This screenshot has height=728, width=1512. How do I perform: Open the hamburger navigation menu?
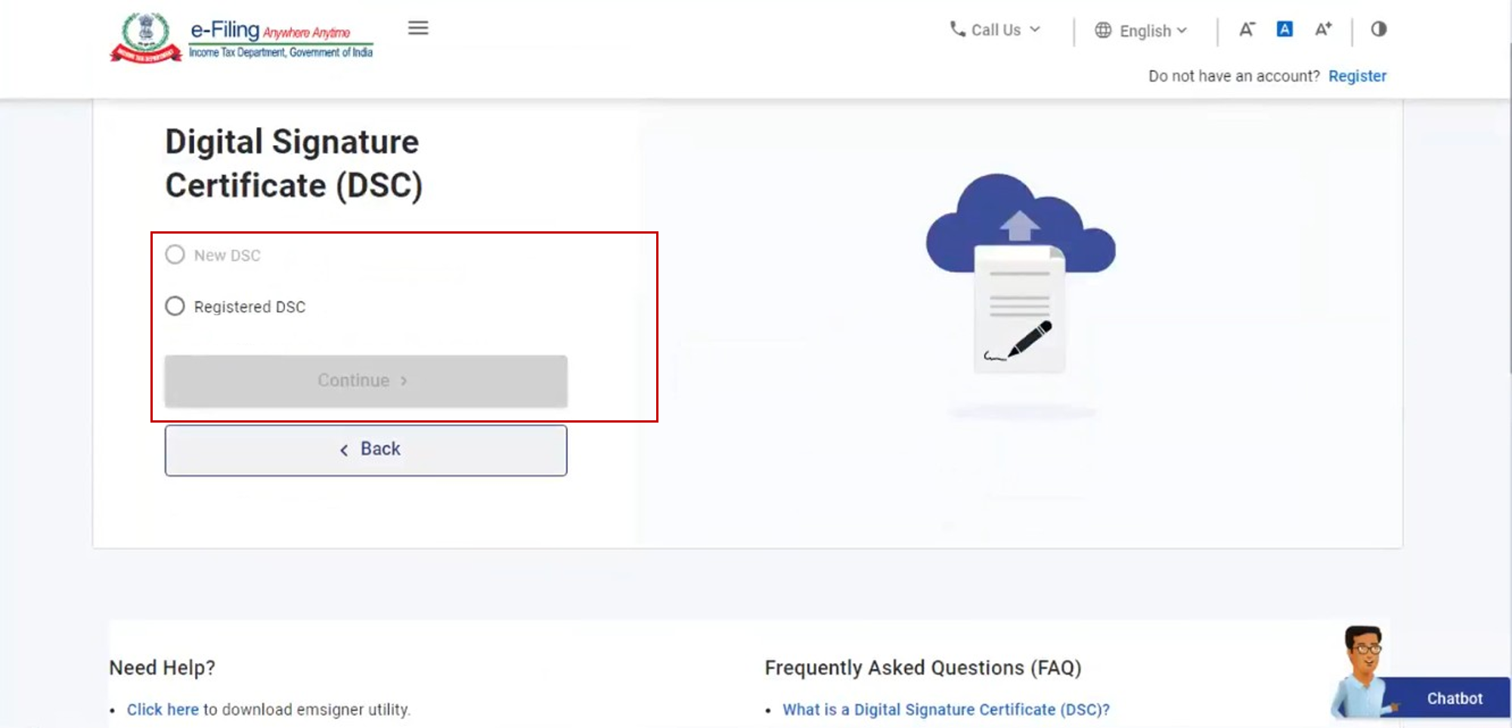418,29
